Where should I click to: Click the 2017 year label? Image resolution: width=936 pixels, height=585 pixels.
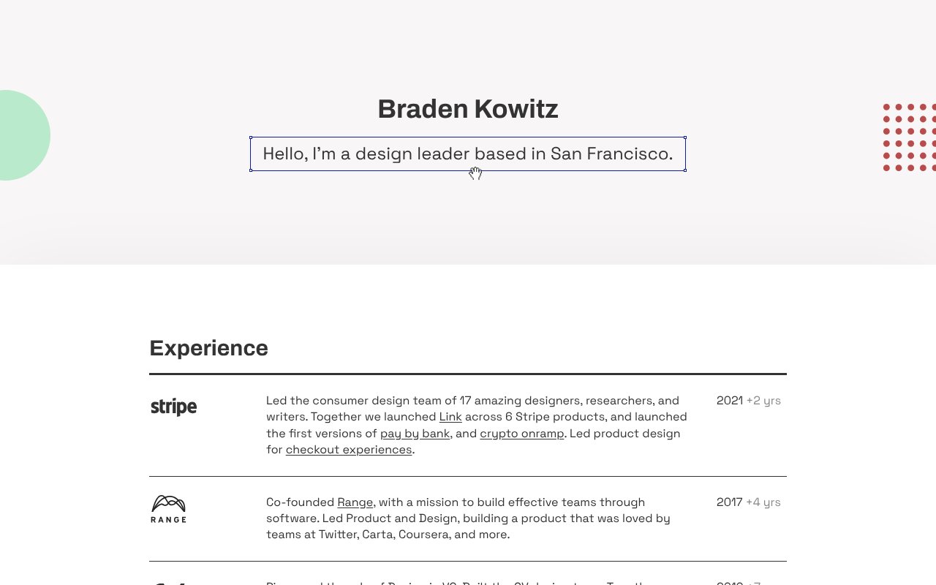730,502
